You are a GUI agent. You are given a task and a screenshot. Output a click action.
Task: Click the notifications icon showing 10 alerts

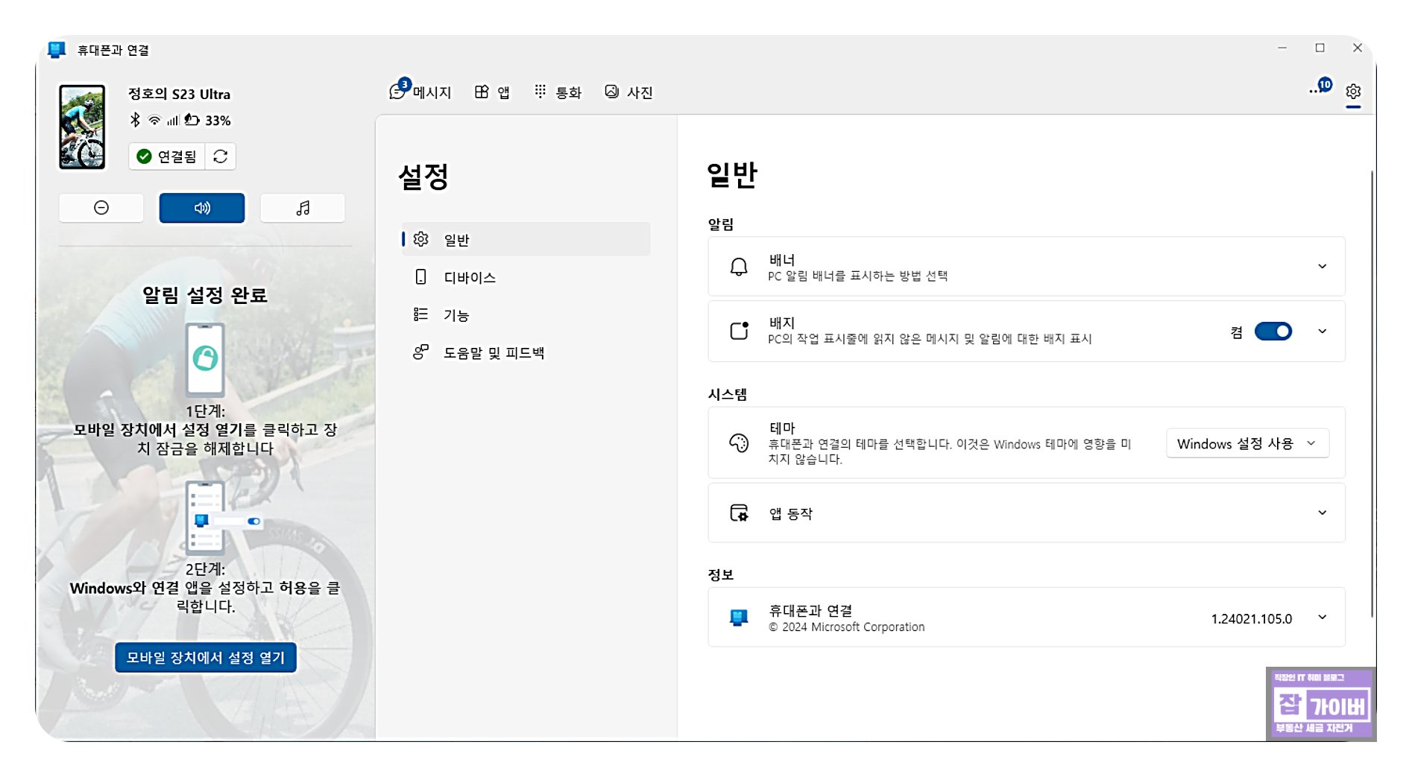1317,92
